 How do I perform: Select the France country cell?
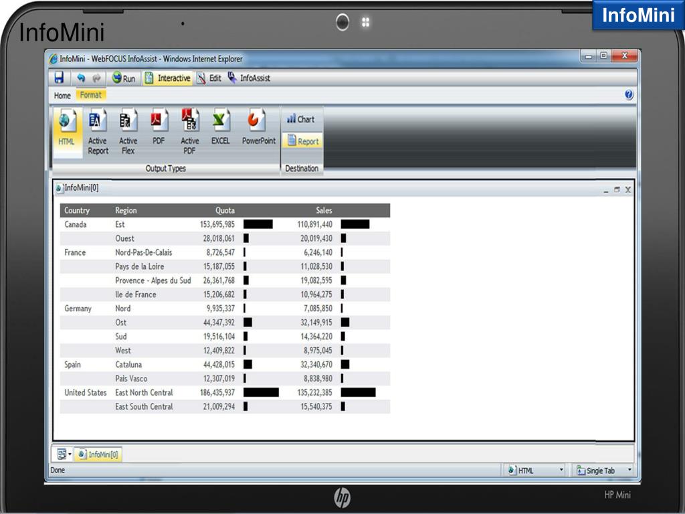(75, 252)
